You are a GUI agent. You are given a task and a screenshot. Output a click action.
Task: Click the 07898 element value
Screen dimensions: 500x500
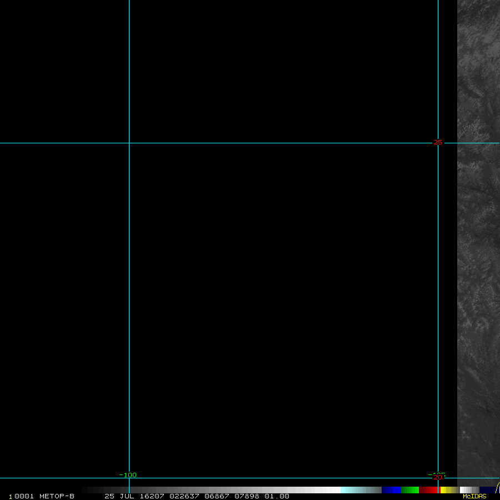(x=247, y=496)
